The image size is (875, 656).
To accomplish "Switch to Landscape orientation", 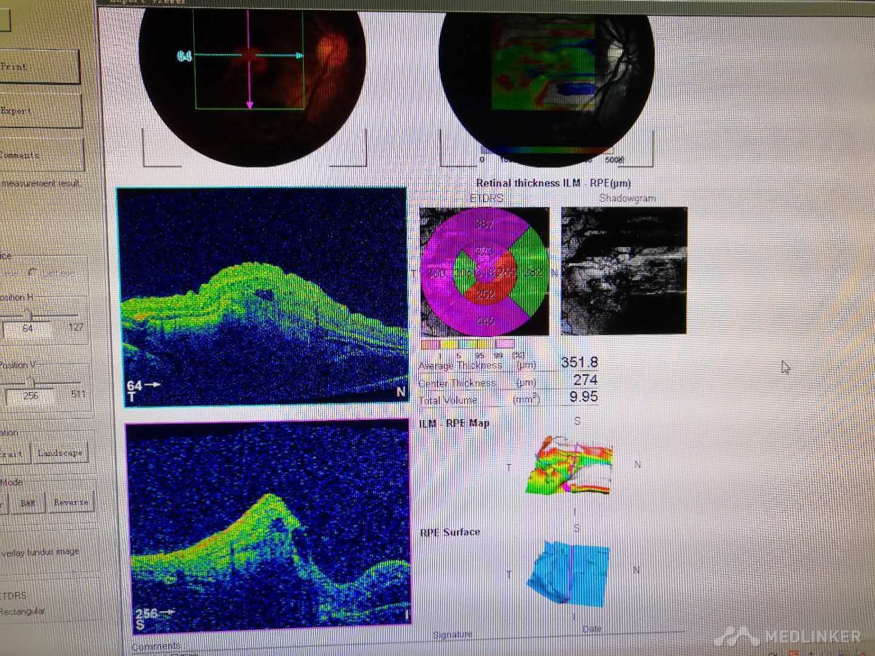I will (x=59, y=453).
